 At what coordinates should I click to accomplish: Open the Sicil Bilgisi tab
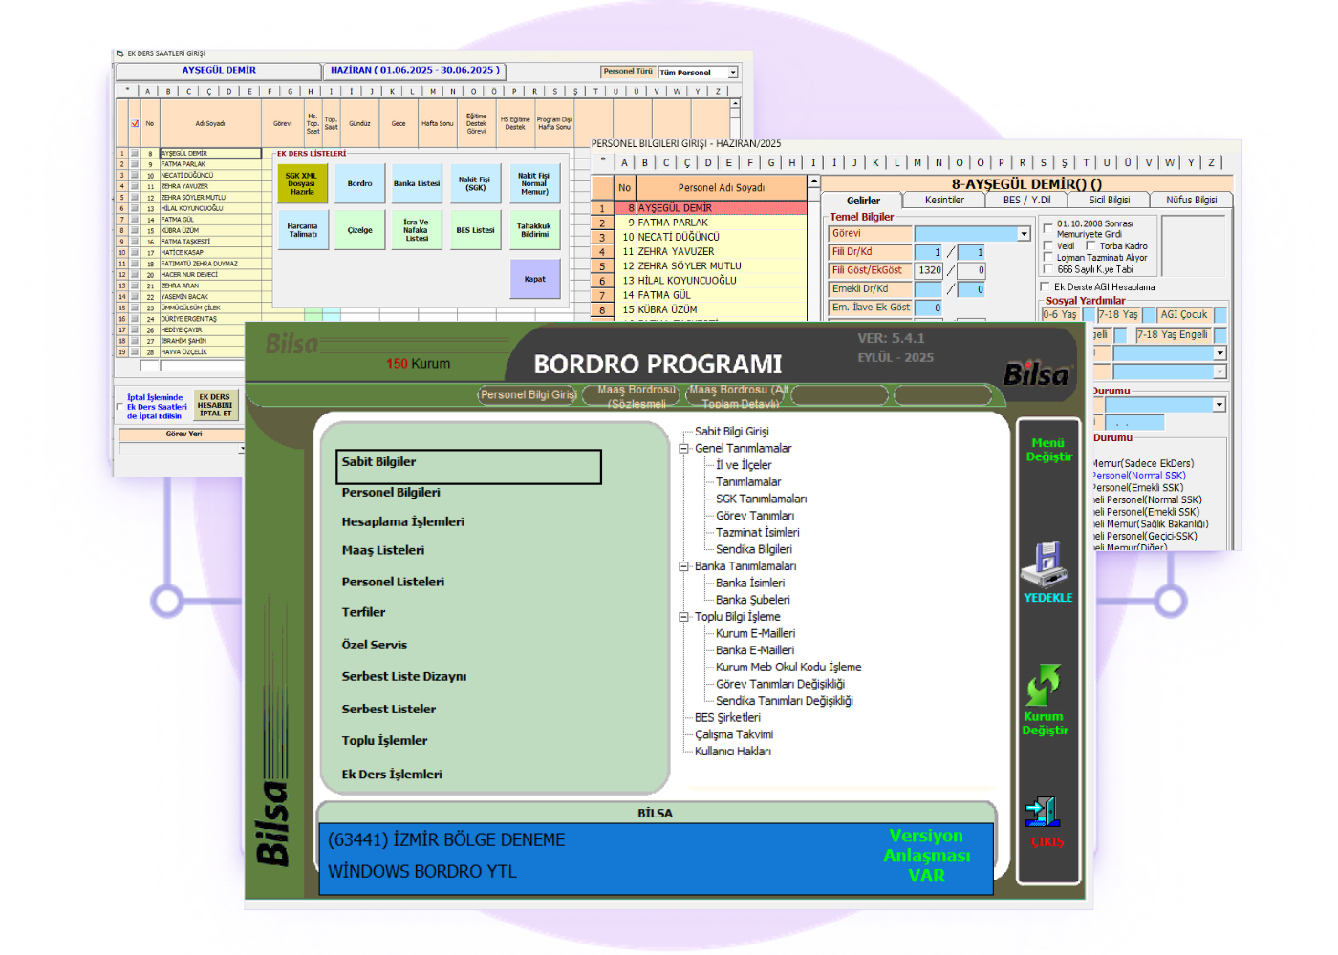(x=1109, y=201)
